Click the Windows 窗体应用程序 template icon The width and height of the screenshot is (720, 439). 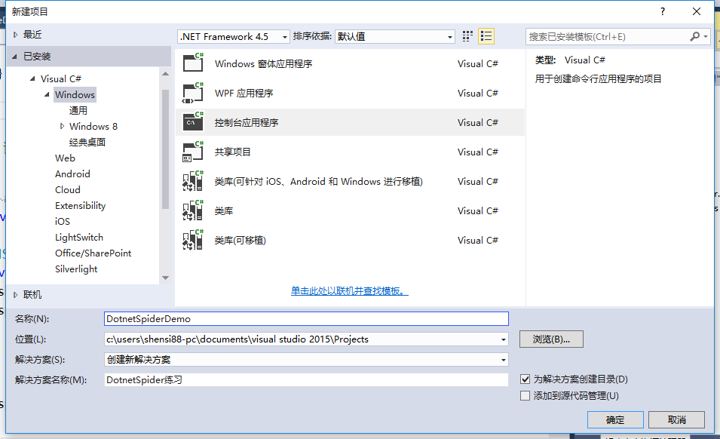click(193, 63)
